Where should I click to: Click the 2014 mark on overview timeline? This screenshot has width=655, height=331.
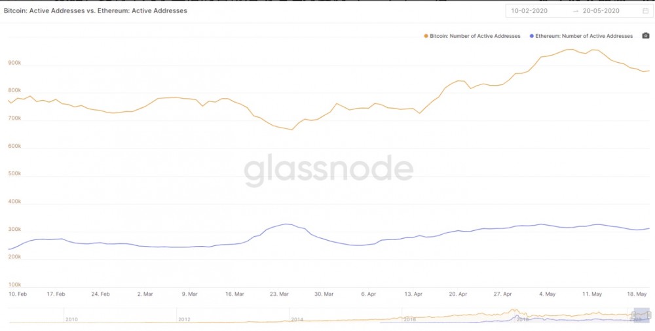(x=297, y=319)
